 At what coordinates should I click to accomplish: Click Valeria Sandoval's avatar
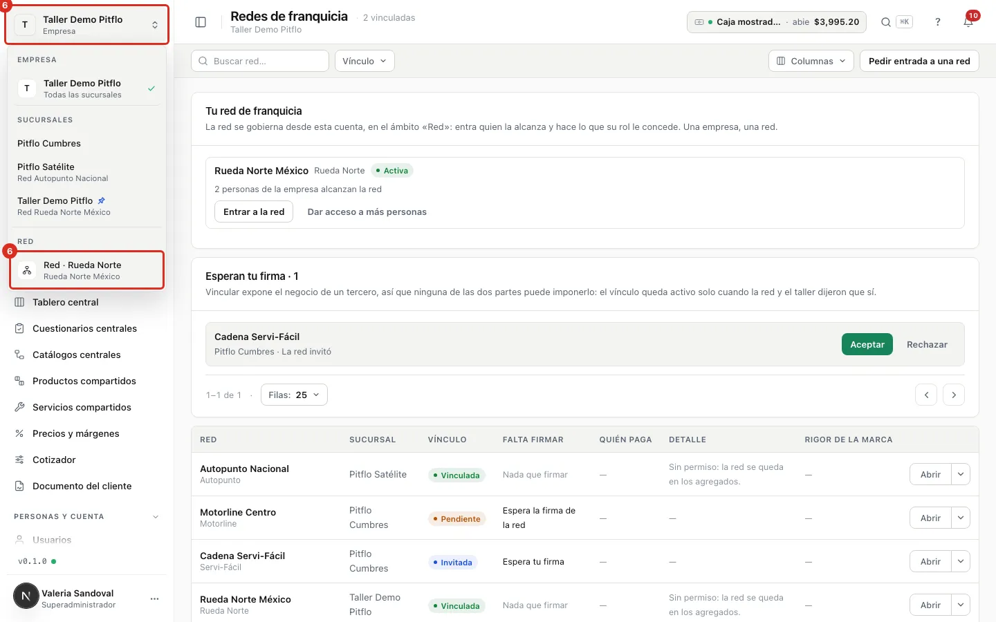(x=26, y=596)
